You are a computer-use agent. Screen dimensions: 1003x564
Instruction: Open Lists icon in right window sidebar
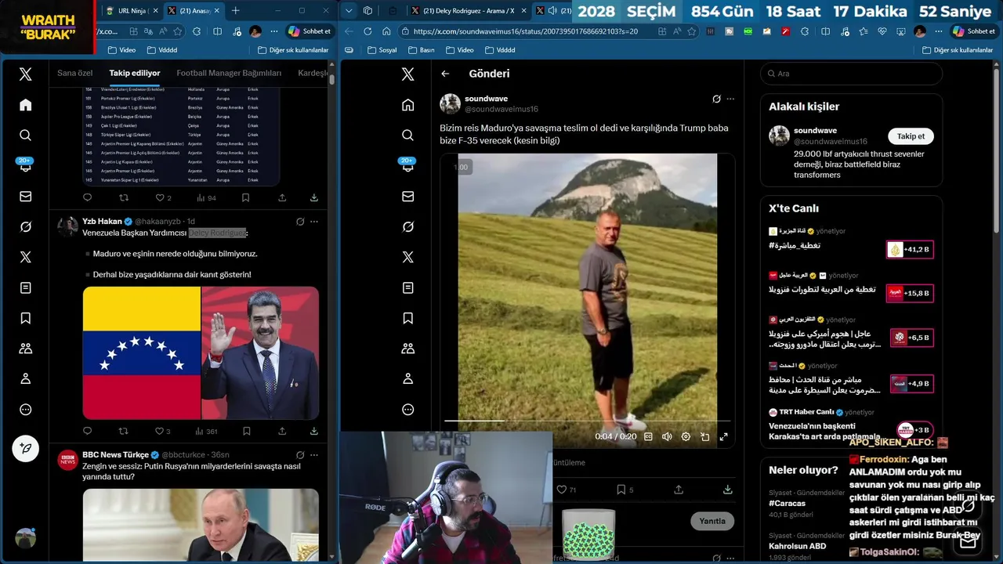point(408,288)
